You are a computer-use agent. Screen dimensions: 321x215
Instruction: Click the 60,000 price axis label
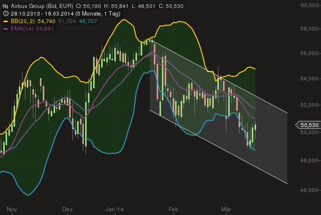click(x=309, y=5)
